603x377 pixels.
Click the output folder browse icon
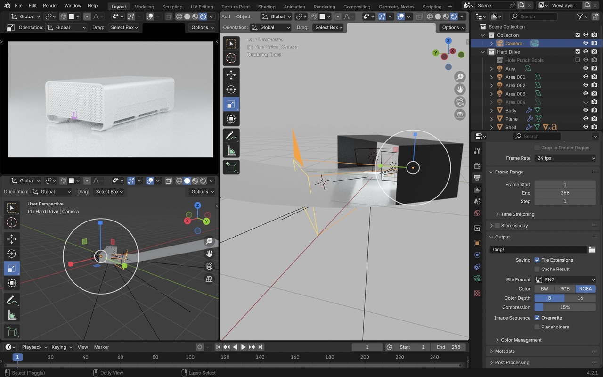[592, 249]
